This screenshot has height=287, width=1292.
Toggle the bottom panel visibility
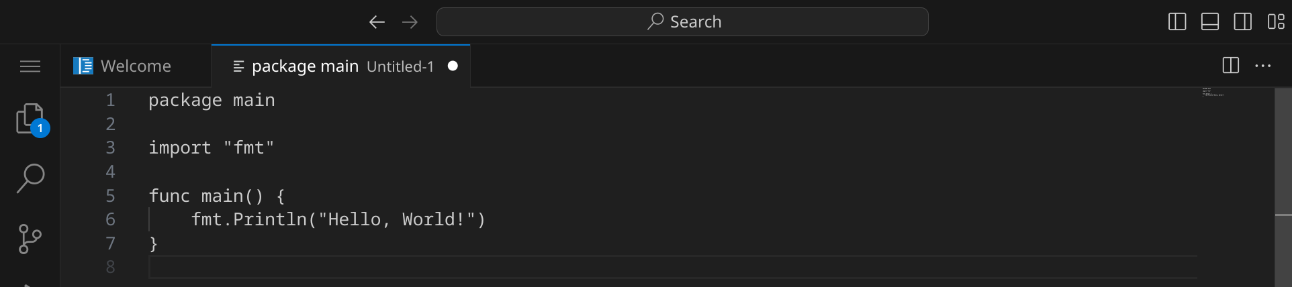coord(1210,22)
